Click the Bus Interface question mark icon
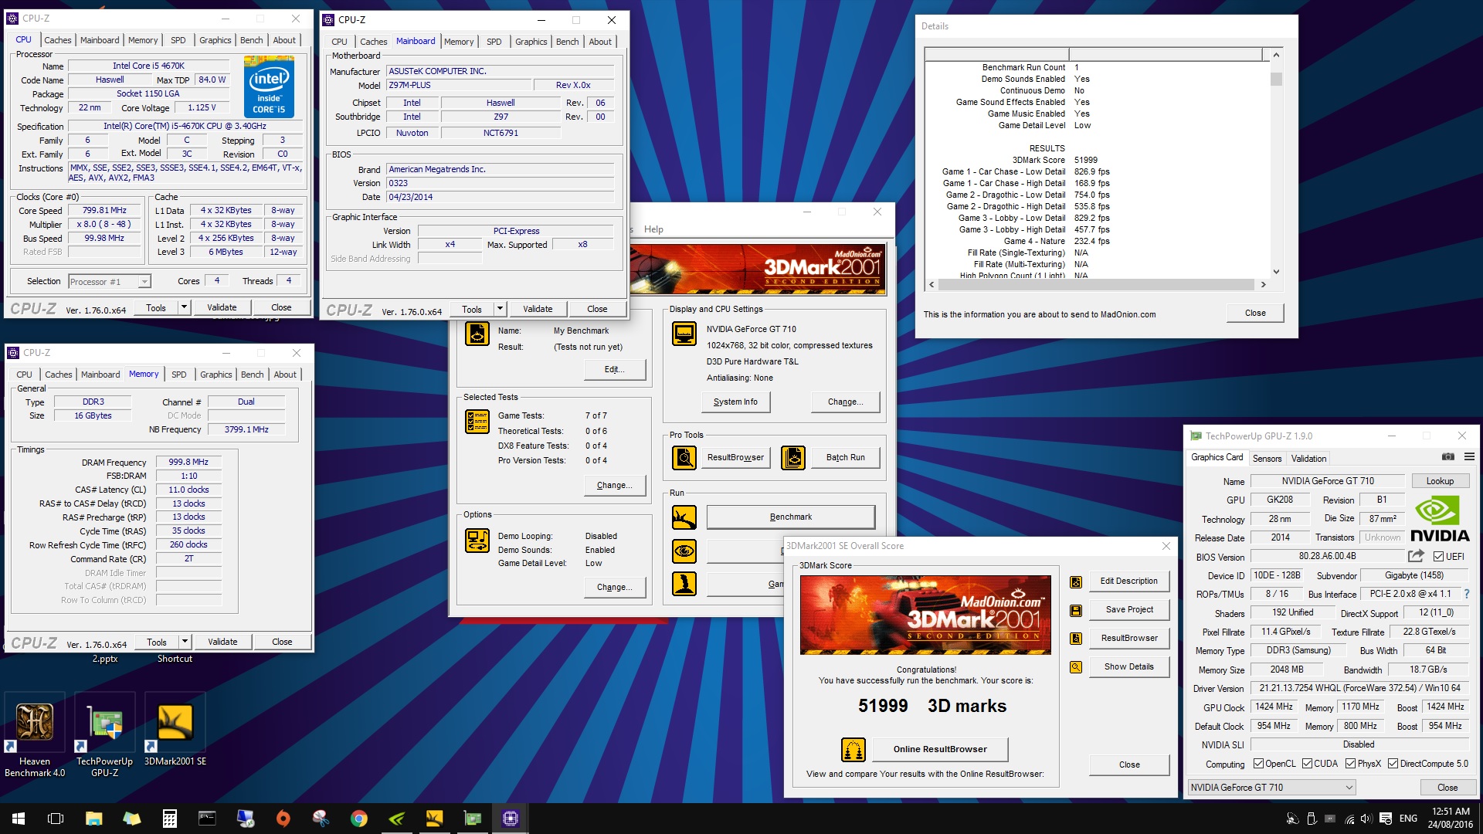This screenshot has width=1483, height=834. (x=1467, y=594)
